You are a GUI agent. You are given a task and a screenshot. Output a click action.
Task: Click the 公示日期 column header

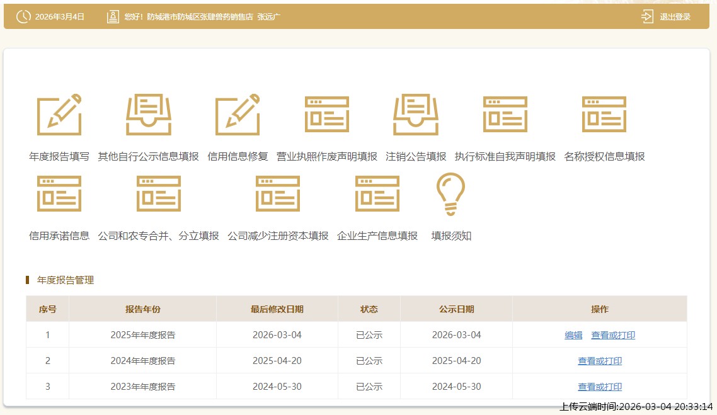[456, 309]
